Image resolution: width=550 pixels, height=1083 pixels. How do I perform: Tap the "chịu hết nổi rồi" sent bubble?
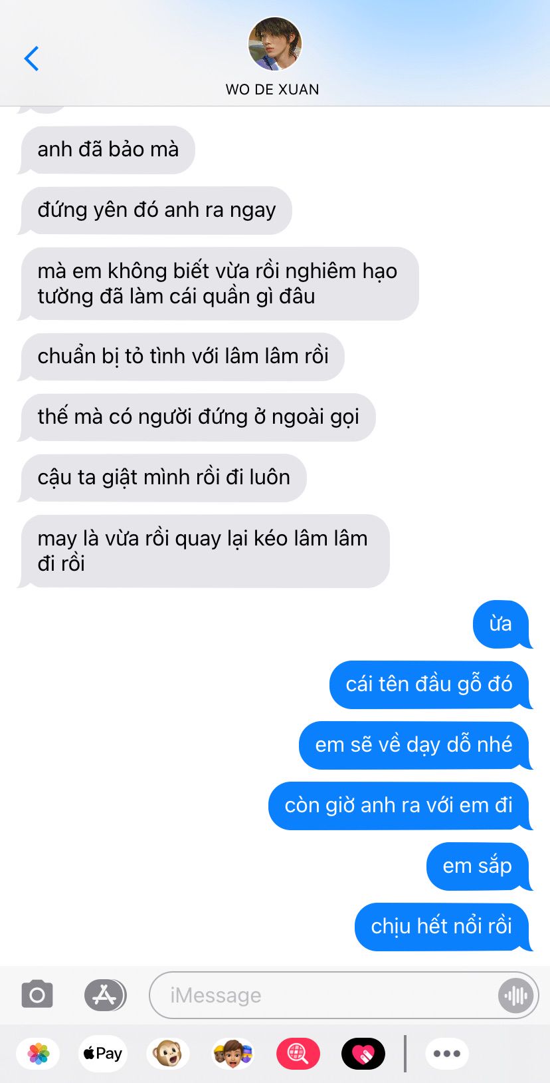tap(443, 927)
